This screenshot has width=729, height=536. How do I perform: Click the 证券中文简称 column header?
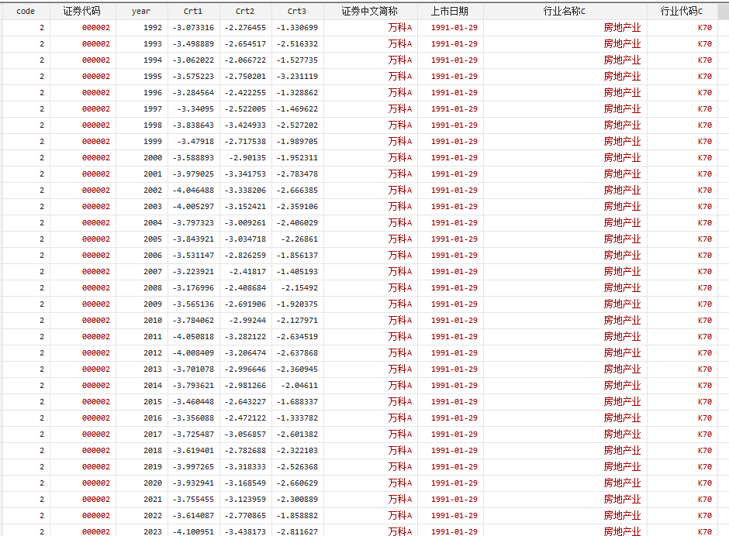[370, 11]
